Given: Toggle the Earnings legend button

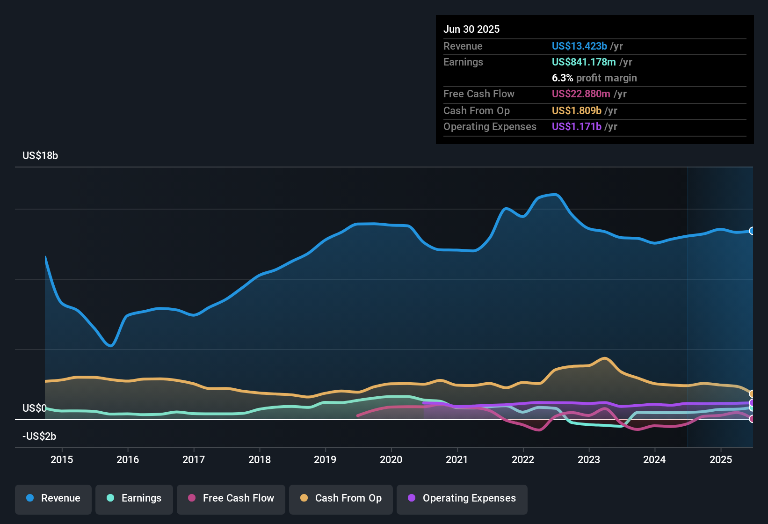Looking at the screenshot, I should [x=134, y=498].
